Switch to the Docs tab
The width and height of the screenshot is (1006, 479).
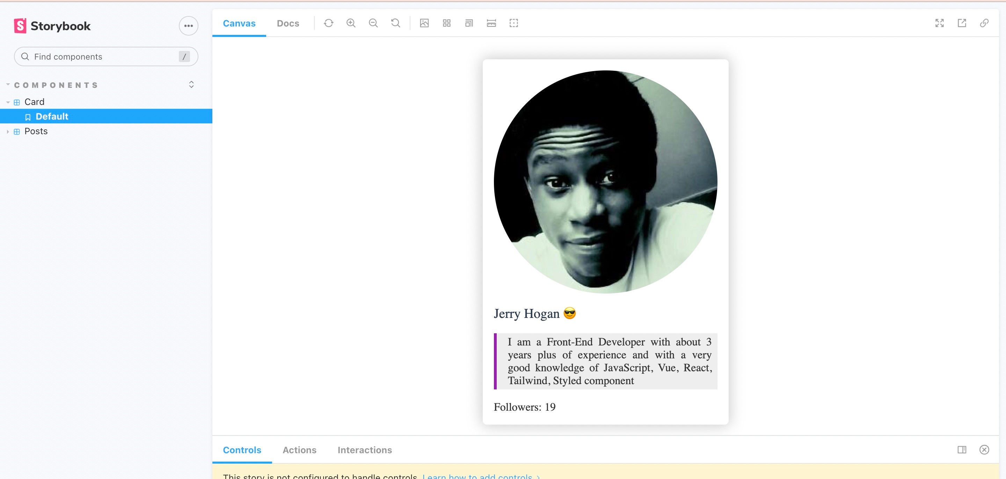tap(288, 23)
